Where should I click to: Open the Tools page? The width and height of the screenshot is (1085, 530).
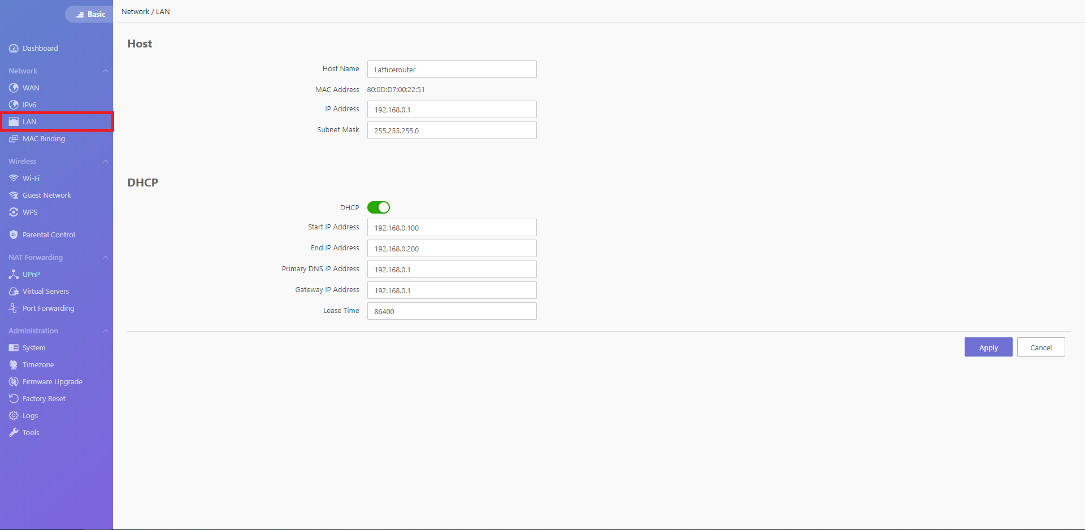coord(57,433)
